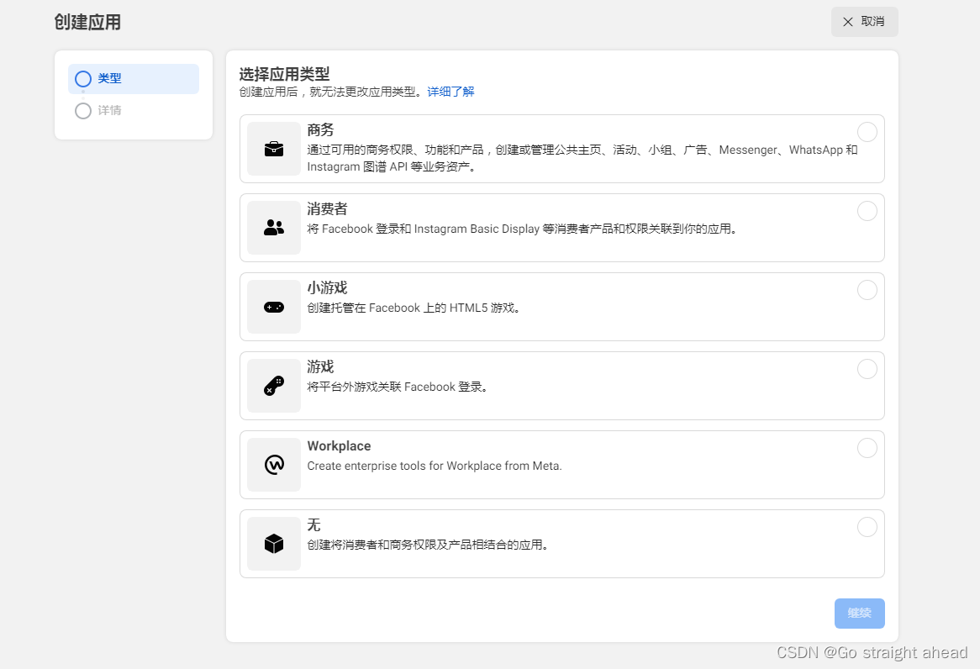The height and width of the screenshot is (669, 980).
Task: Click the 商务 description mentioning Messenger, WhatsApp
Action: coord(582,158)
